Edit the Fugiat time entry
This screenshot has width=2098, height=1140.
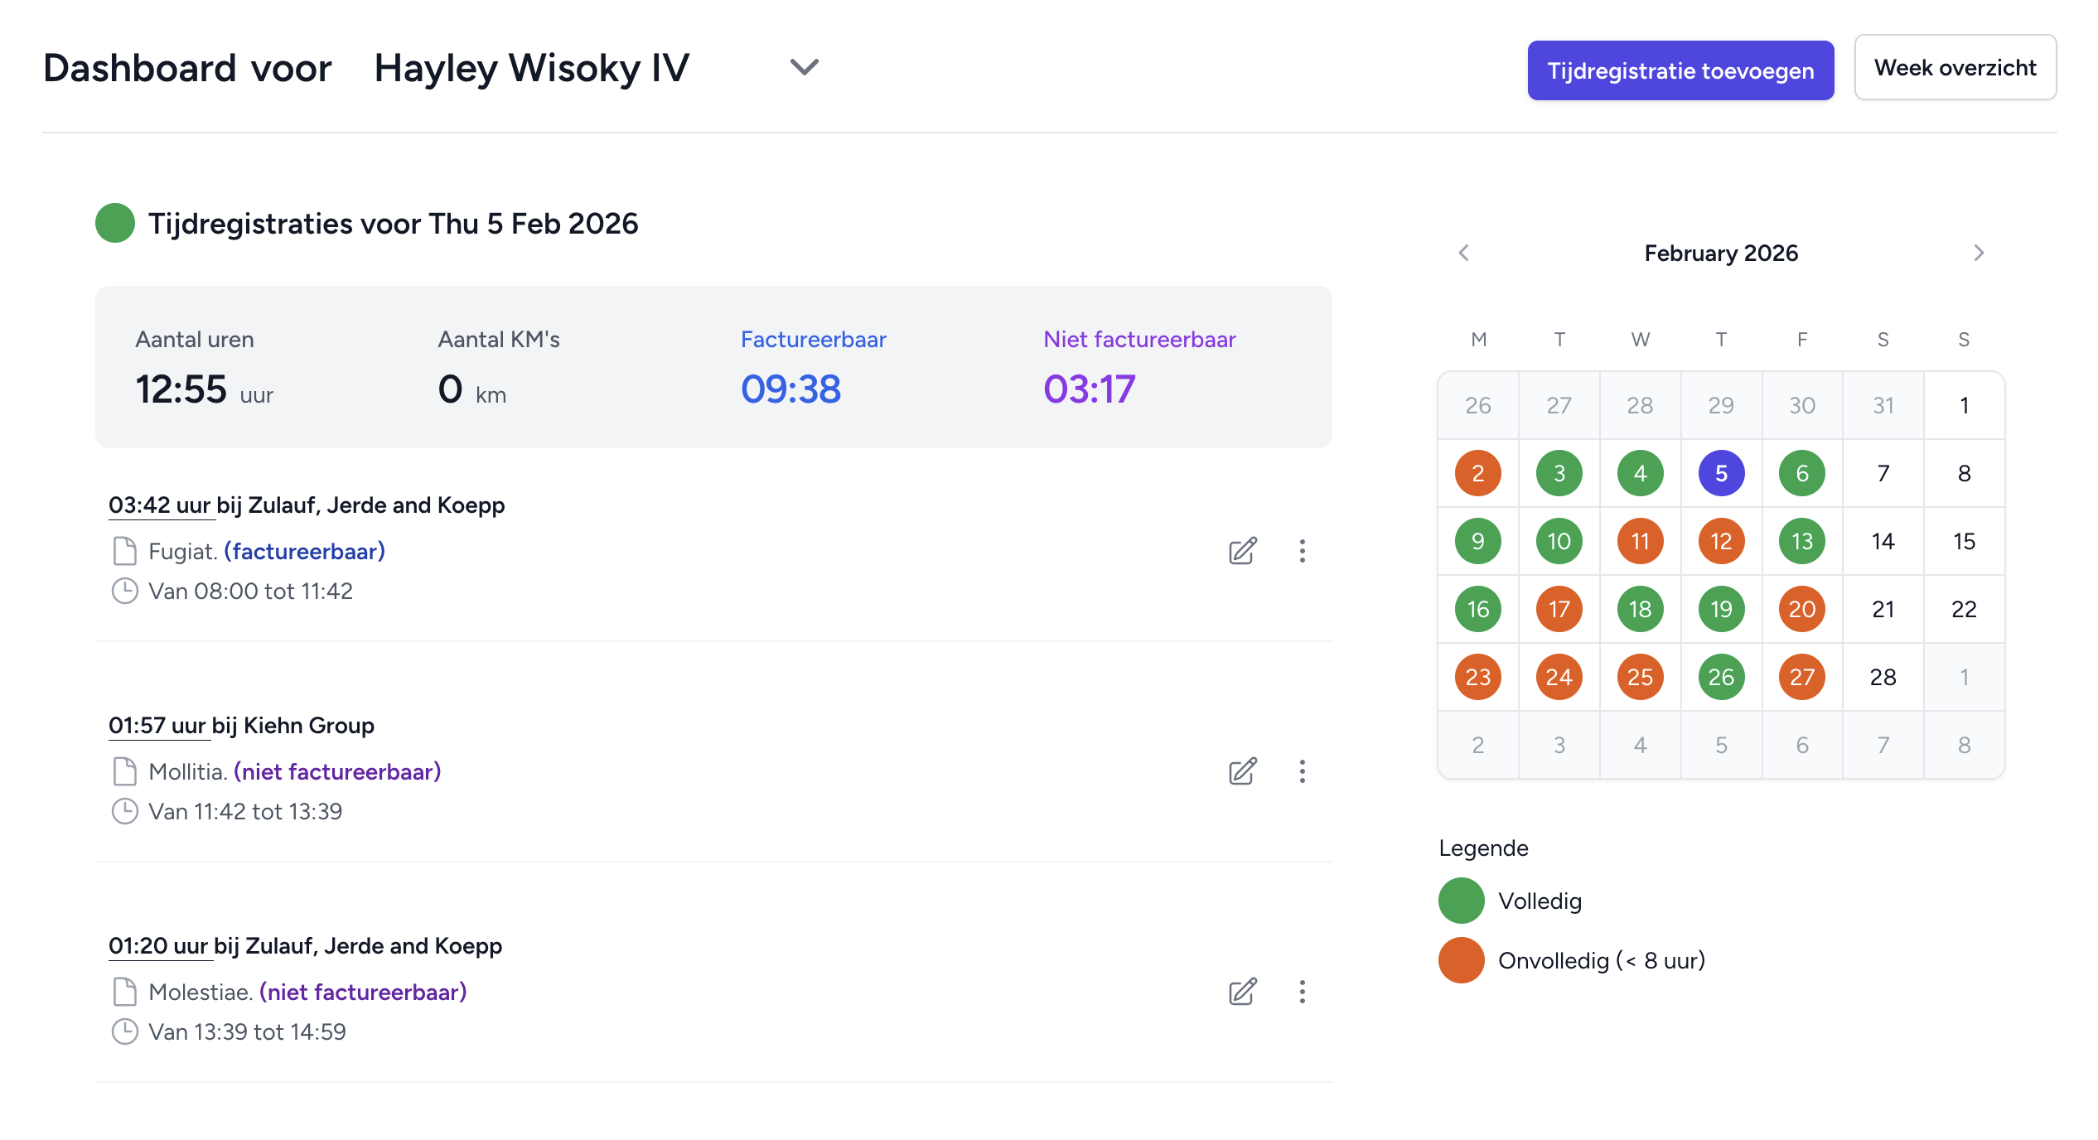(x=1243, y=551)
